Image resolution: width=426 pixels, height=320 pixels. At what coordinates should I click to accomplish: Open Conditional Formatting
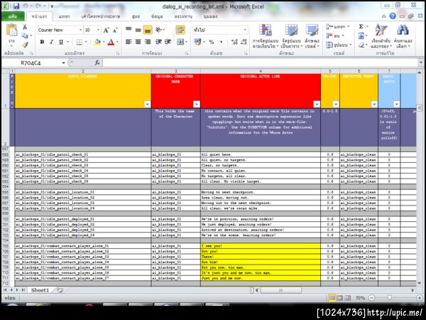click(266, 36)
